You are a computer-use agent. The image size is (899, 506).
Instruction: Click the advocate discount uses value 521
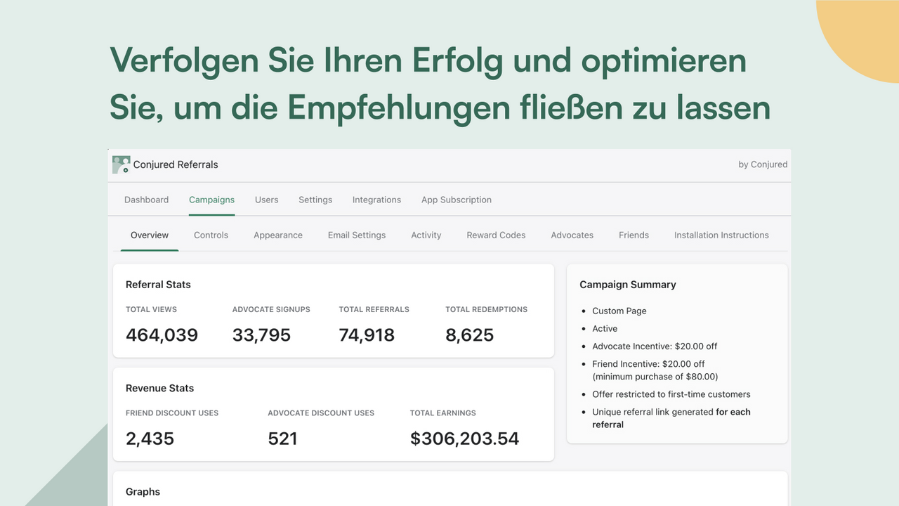282,439
